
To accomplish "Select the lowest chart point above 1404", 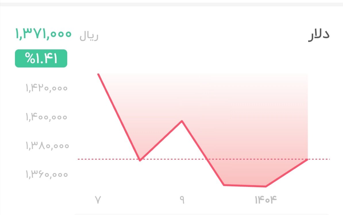I will [x=266, y=187].
